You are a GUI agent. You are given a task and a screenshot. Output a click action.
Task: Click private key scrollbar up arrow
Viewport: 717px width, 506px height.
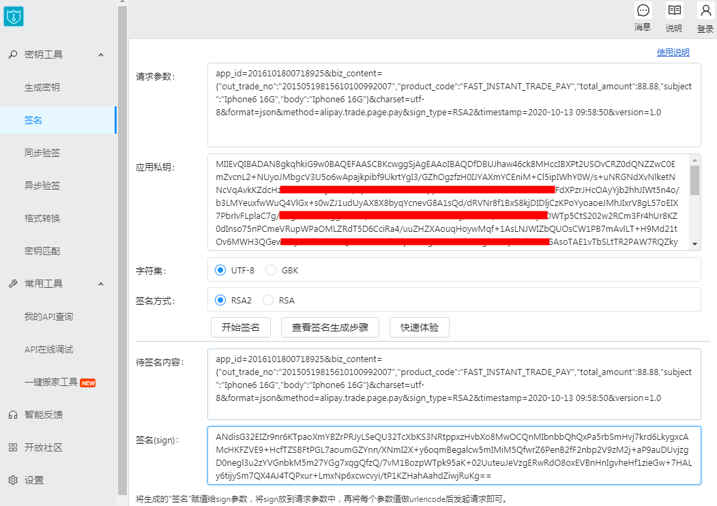pyautogui.click(x=694, y=160)
